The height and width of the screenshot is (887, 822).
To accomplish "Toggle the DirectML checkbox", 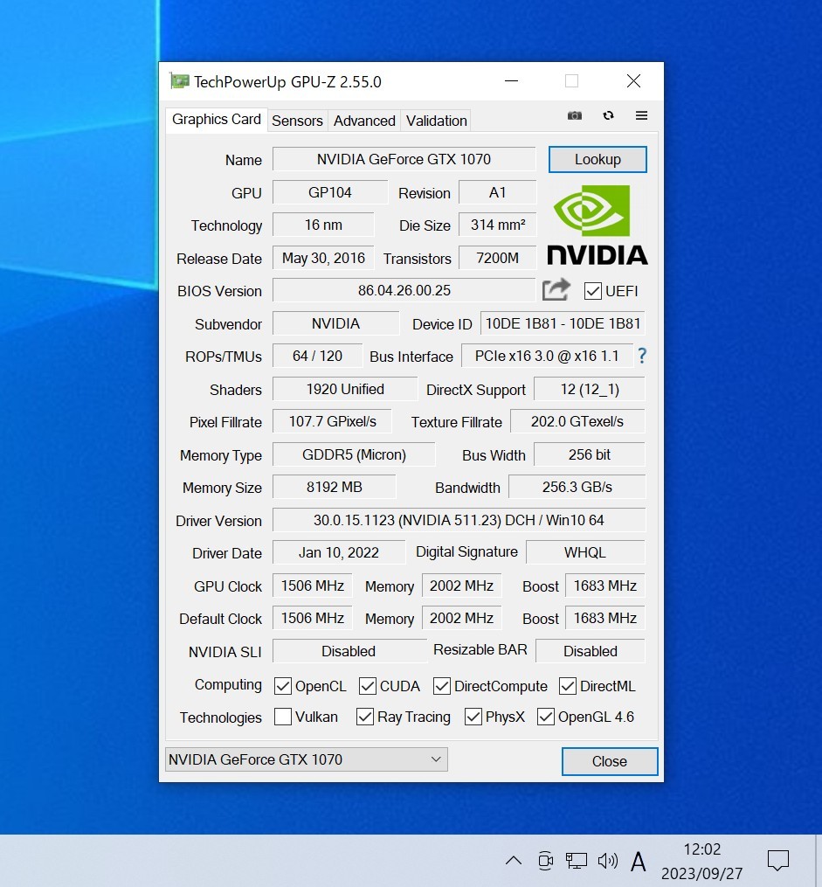I will [568, 686].
